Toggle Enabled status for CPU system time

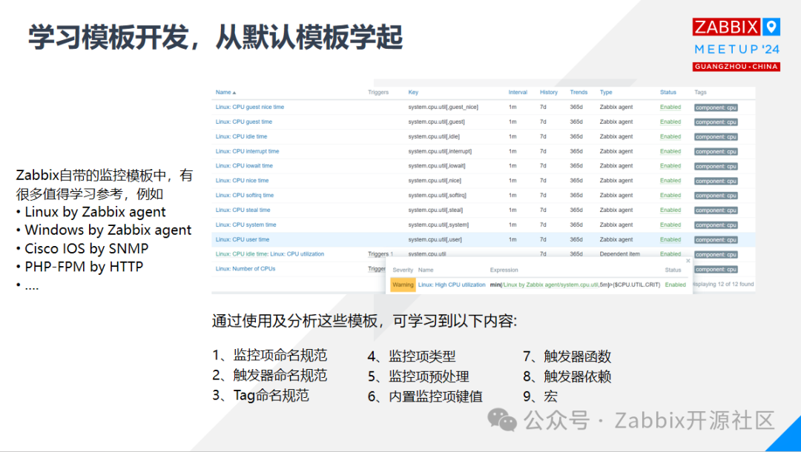(670, 225)
